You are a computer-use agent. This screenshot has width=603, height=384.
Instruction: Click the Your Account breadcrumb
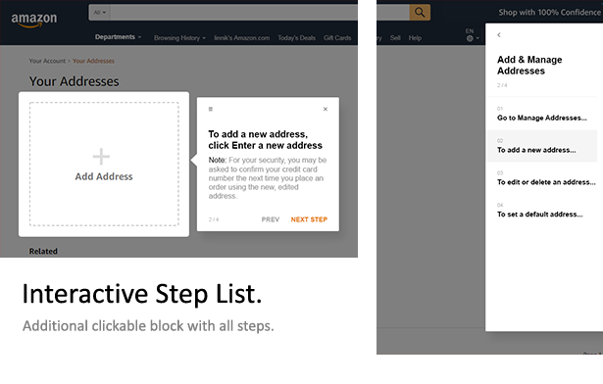[x=47, y=61]
